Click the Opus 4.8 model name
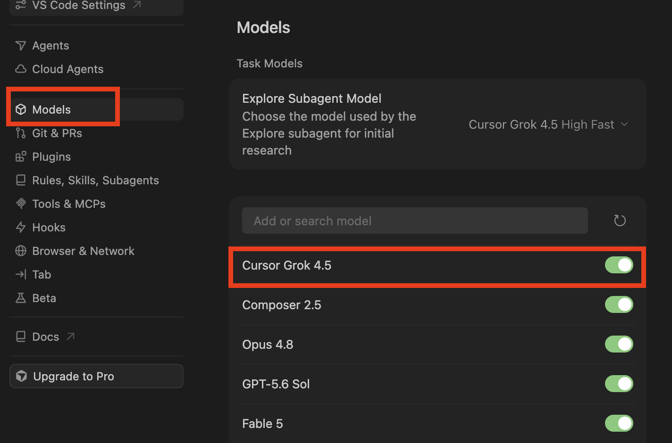This screenshot has width=672, height=443. pyautogui.click(x=268, y=345)
